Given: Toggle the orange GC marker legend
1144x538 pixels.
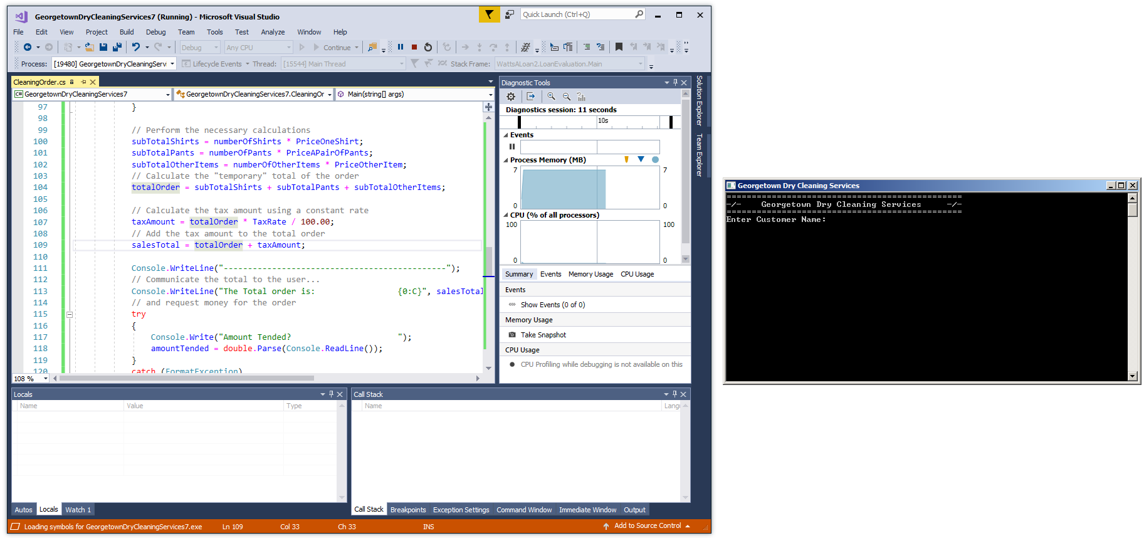Looking at the screenshot, I should click(626, 160).
